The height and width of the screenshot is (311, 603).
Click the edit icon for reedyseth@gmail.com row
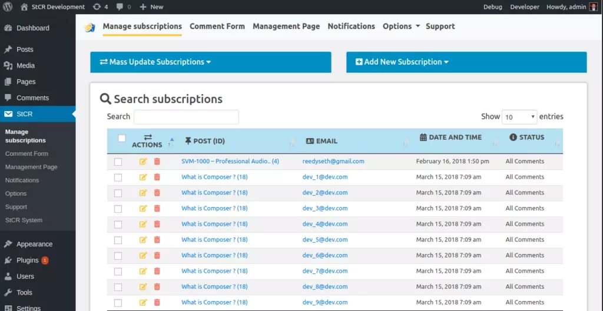[143, 162]
